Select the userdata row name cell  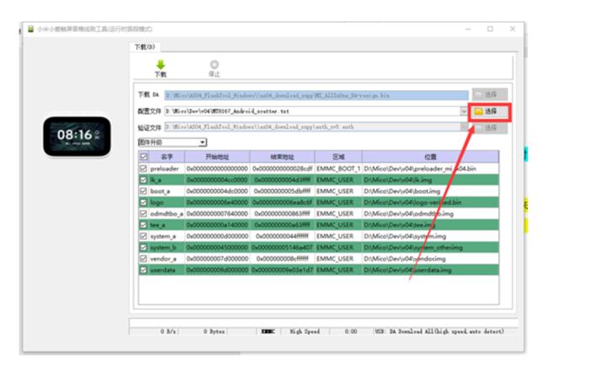click(x=167, y=270)
